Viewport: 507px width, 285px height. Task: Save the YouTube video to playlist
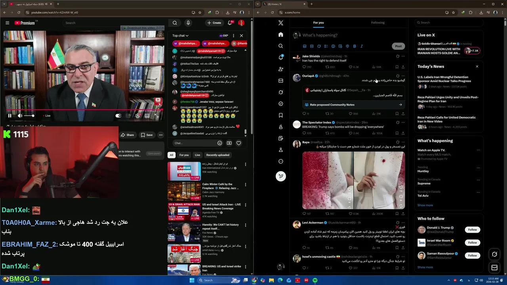coord(147,135)
